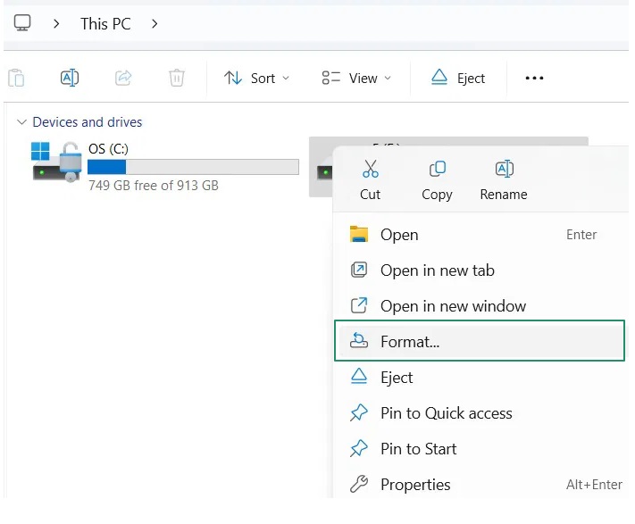Image resolution: width=635 pixels, height=524 pixels.
Task: Choose Open in new window
Action: (x=453, y=306)
